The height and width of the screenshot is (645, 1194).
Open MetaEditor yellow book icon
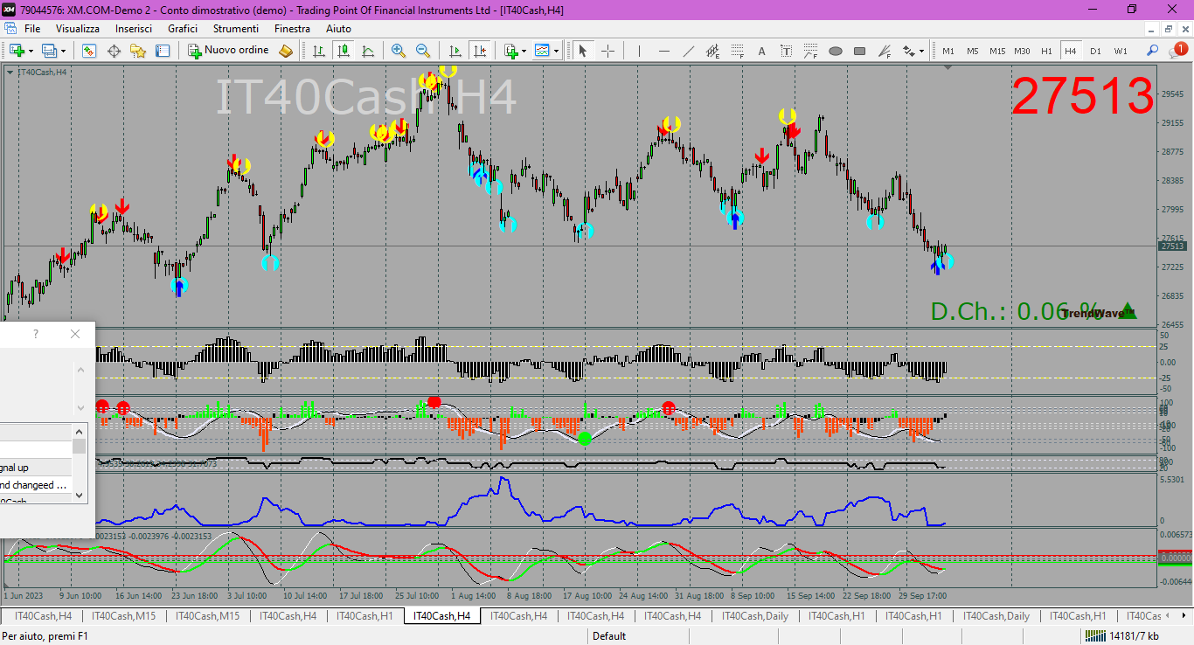point(286,51)
